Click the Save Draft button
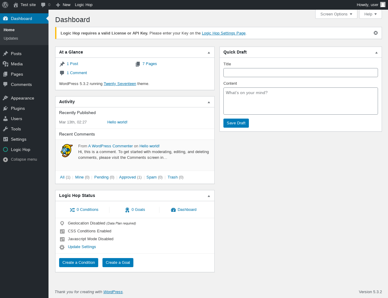 point(236,123)
